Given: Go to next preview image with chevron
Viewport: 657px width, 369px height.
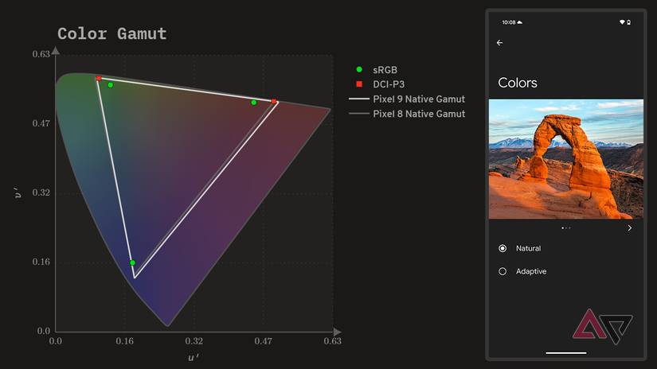Looking at the screenshot, I should tap(629, 228).
